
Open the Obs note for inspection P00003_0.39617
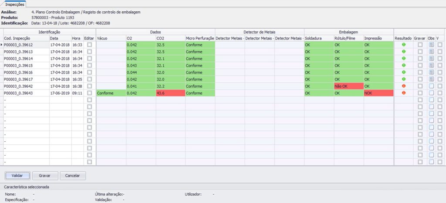[x=431, y=80]
